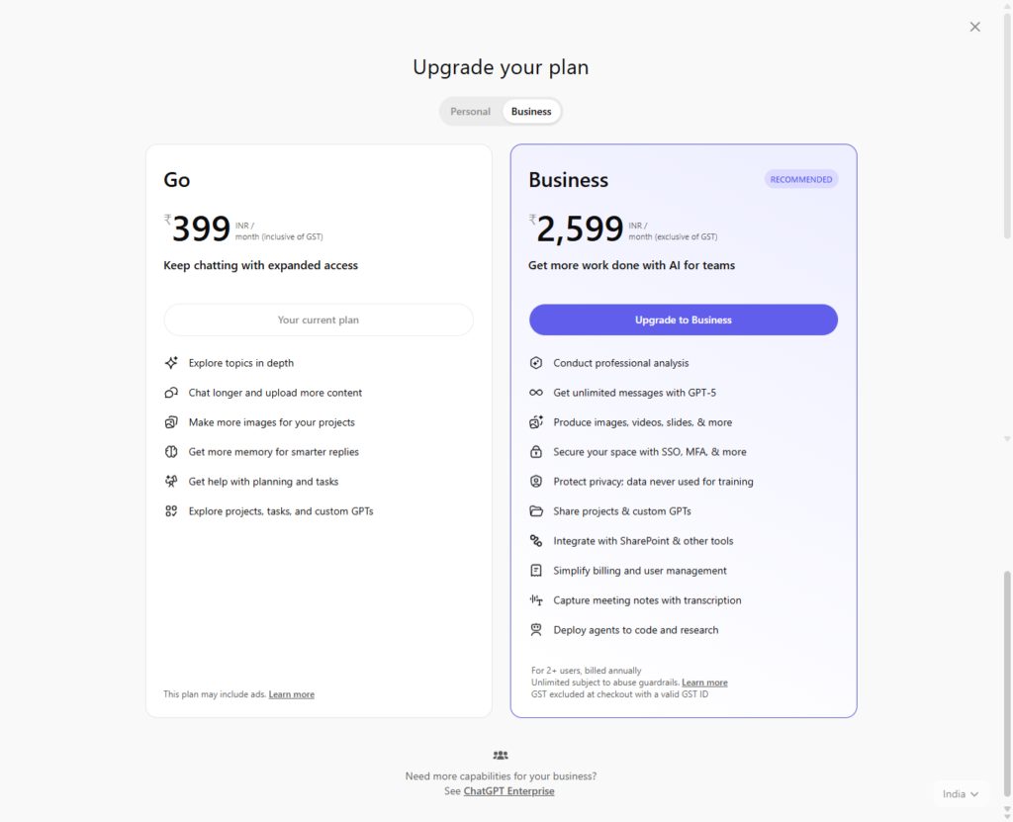Click the image icon beside Make more images
Viewport: 1013px width, 822px height.
171,422
